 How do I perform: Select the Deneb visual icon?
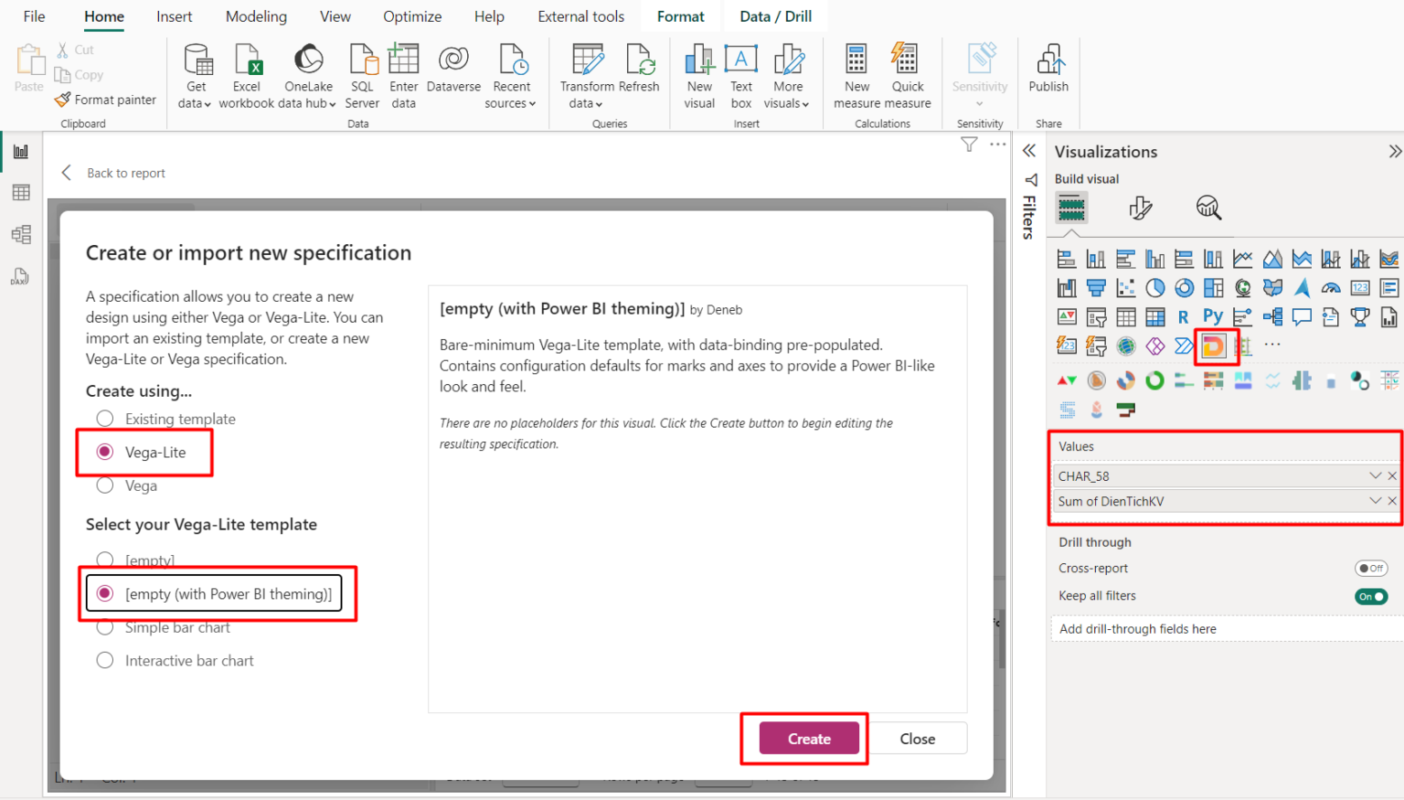pos(1213,345)
